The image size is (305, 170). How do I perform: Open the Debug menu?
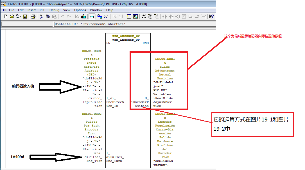54,10
